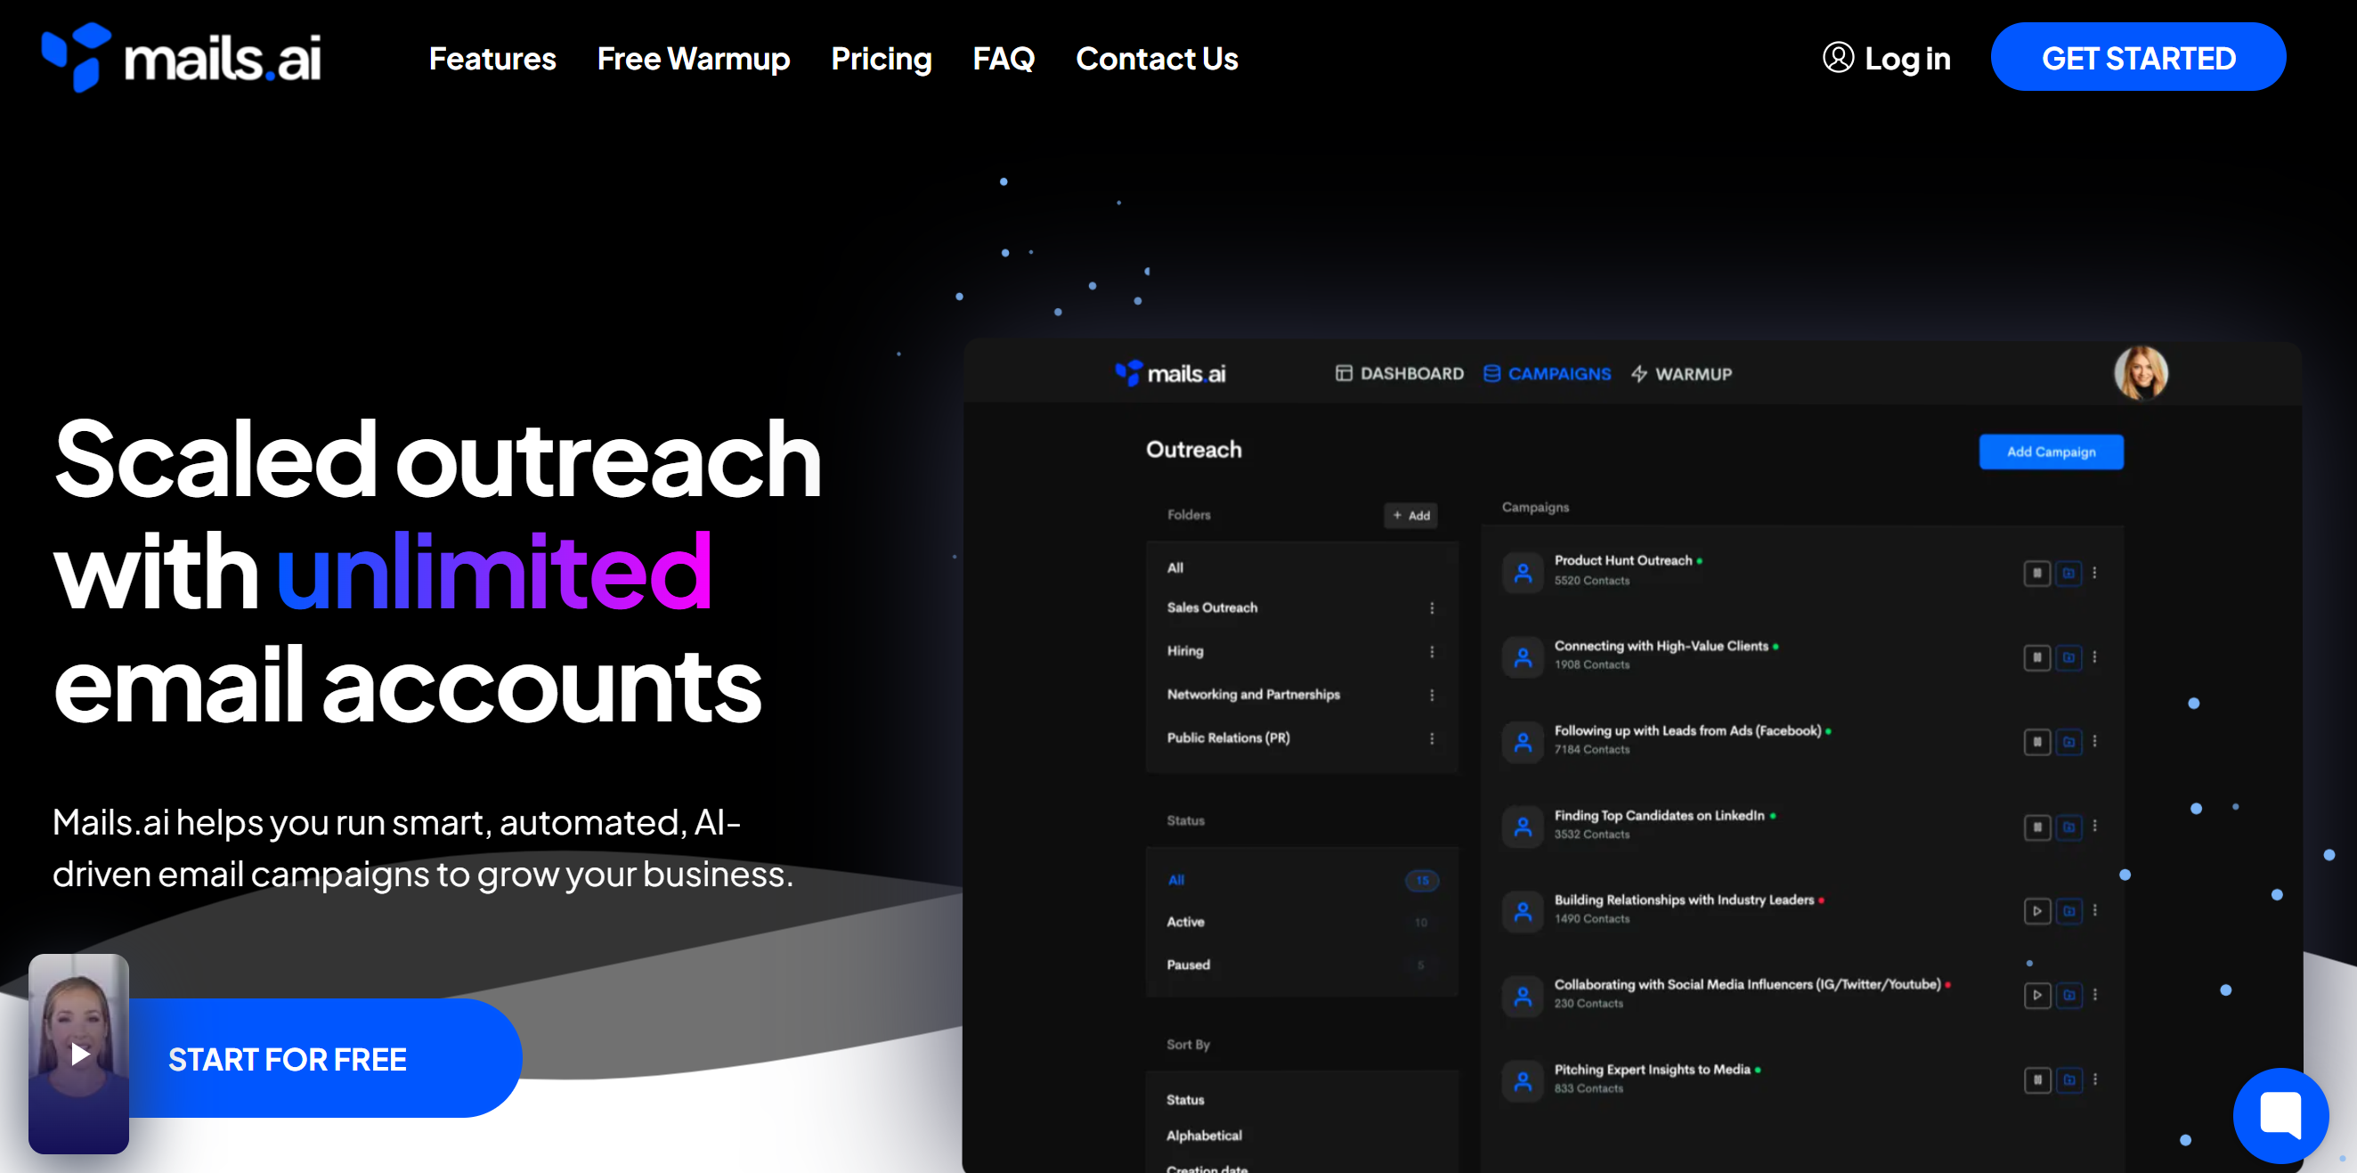Viewport: 2357px width, 1173px height.
Task: Open the chat widget bubble
Action: click(x=2280, y=1114)
